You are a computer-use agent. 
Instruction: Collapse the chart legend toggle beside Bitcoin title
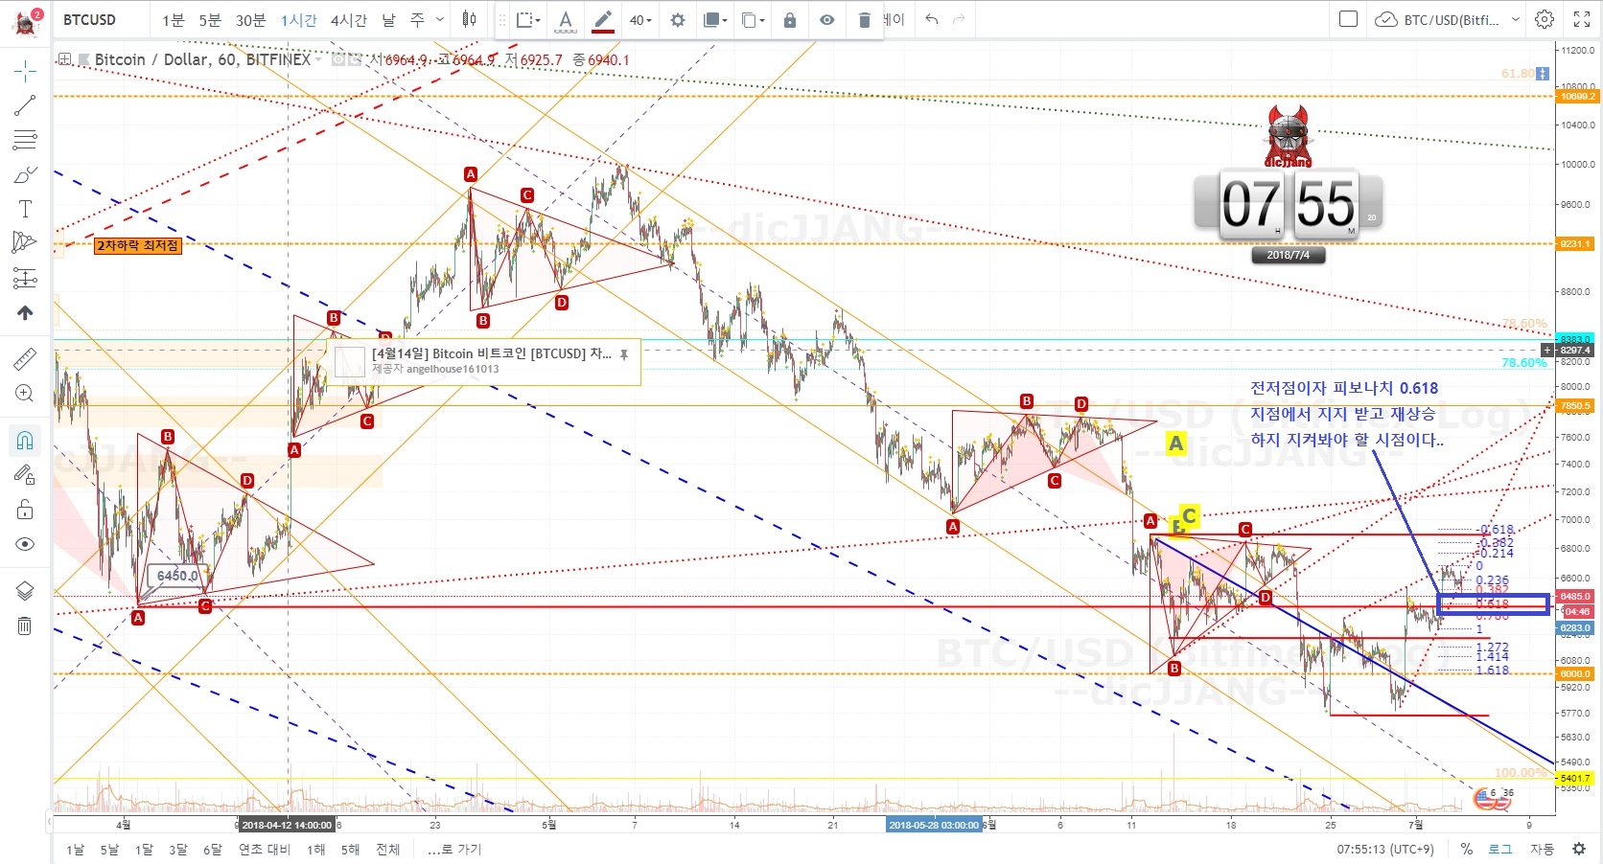[x=65, y=59]
